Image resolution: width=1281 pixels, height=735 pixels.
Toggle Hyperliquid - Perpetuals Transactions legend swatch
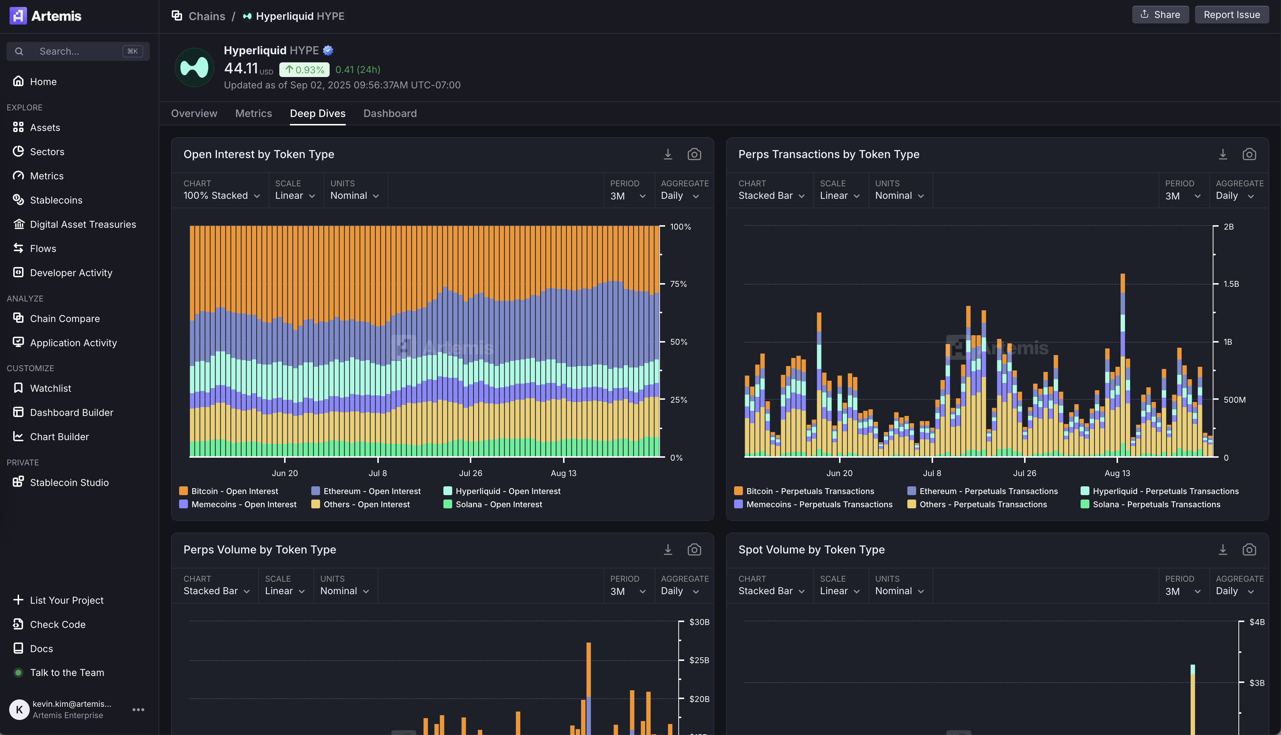pyautogui.click(x=1085, y=491)
